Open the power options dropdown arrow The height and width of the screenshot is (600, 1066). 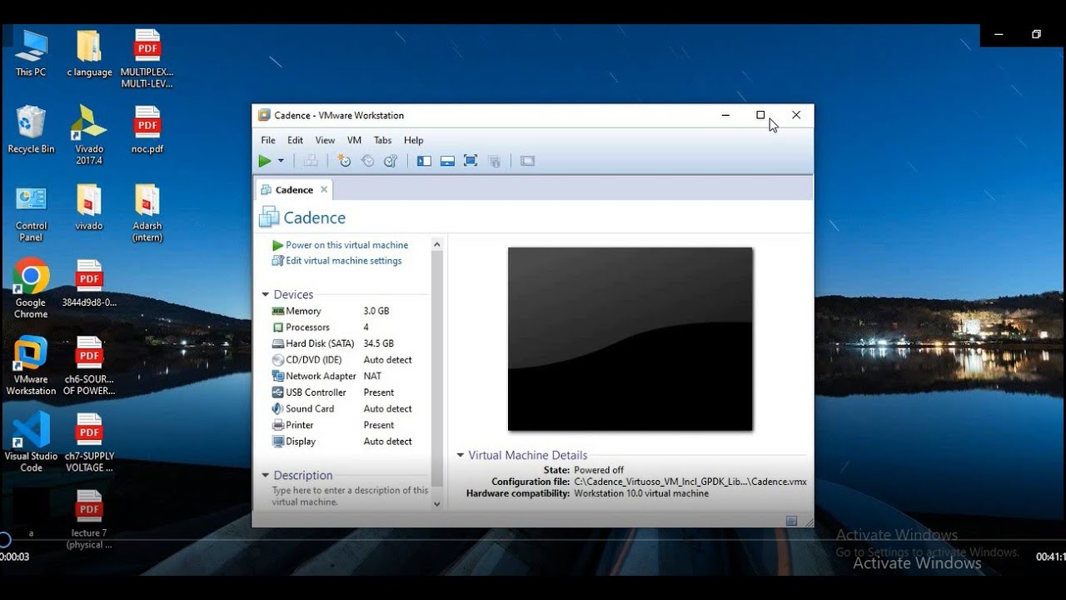pyautogui.click(x=281, y=161)
